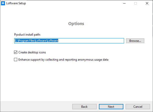
Task: Proceed with the Next button
Action: 111,106
